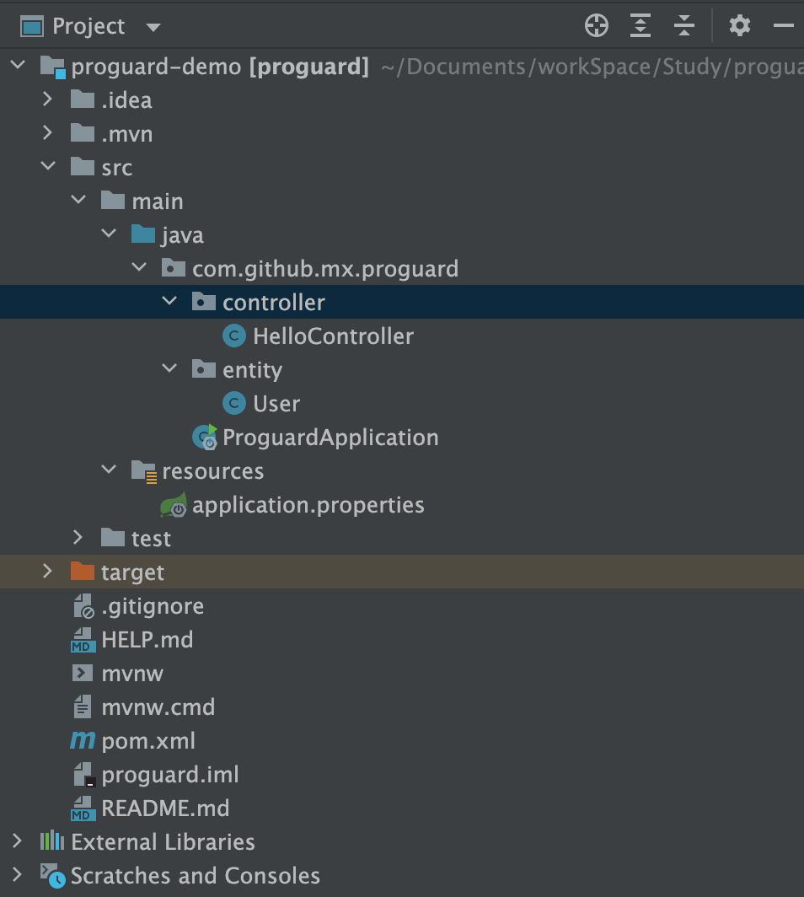
Task: Click the Collapse All toolbar icon
Action: click(684, 26)
